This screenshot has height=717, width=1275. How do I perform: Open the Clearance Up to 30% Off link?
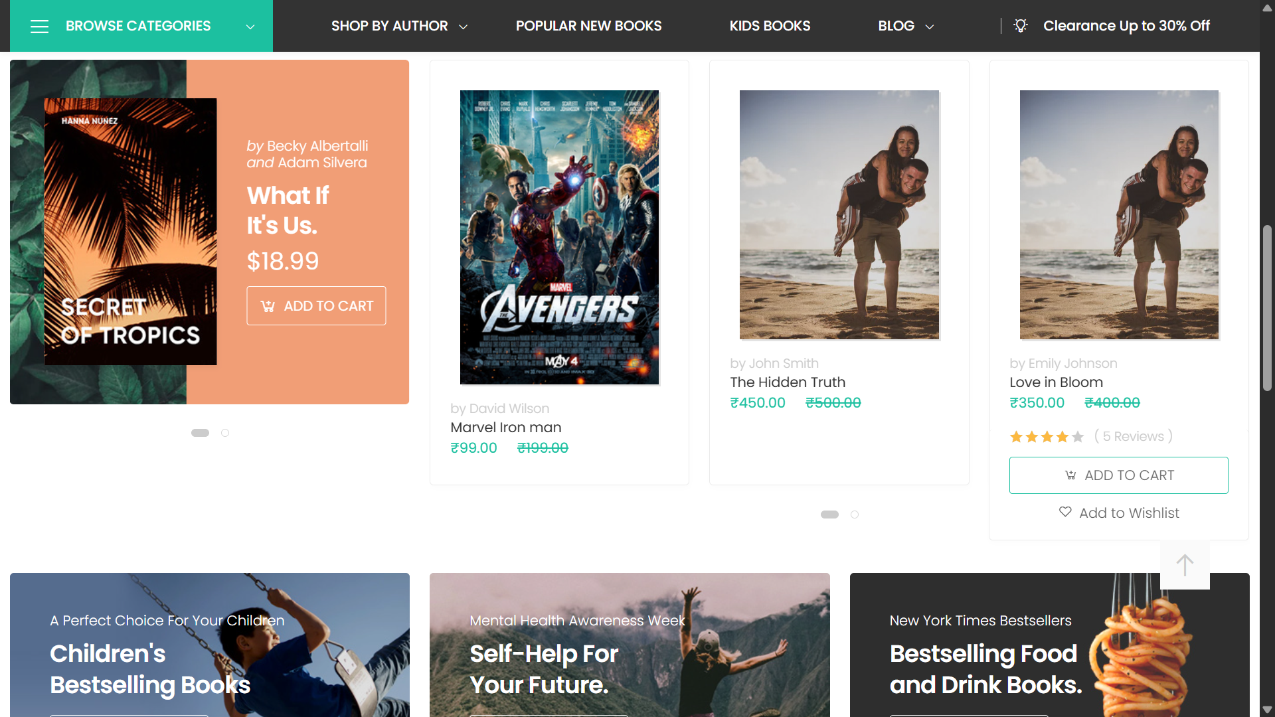[x=1126, y=26]
